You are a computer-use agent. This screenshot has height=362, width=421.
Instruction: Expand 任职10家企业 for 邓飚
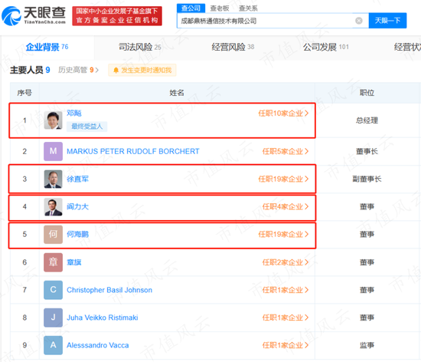[x=283, y=114]
